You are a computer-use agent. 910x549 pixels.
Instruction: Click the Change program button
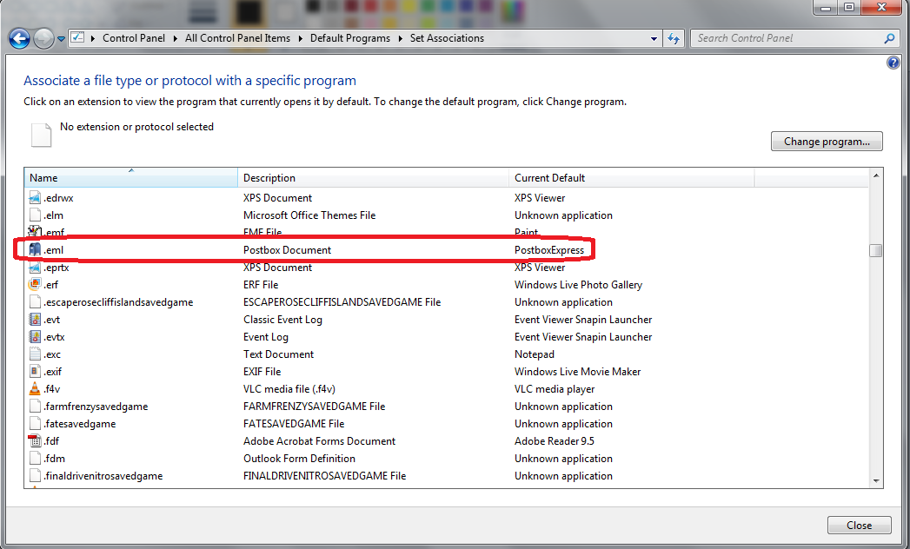coord(827,142)
